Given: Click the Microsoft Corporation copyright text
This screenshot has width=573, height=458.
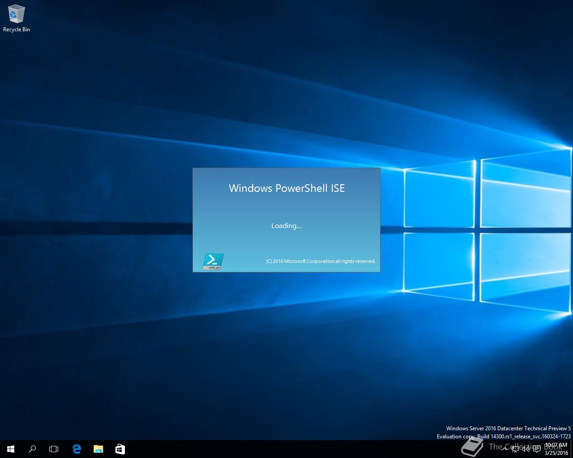Looking at the screenshot, I should point(321,261).
